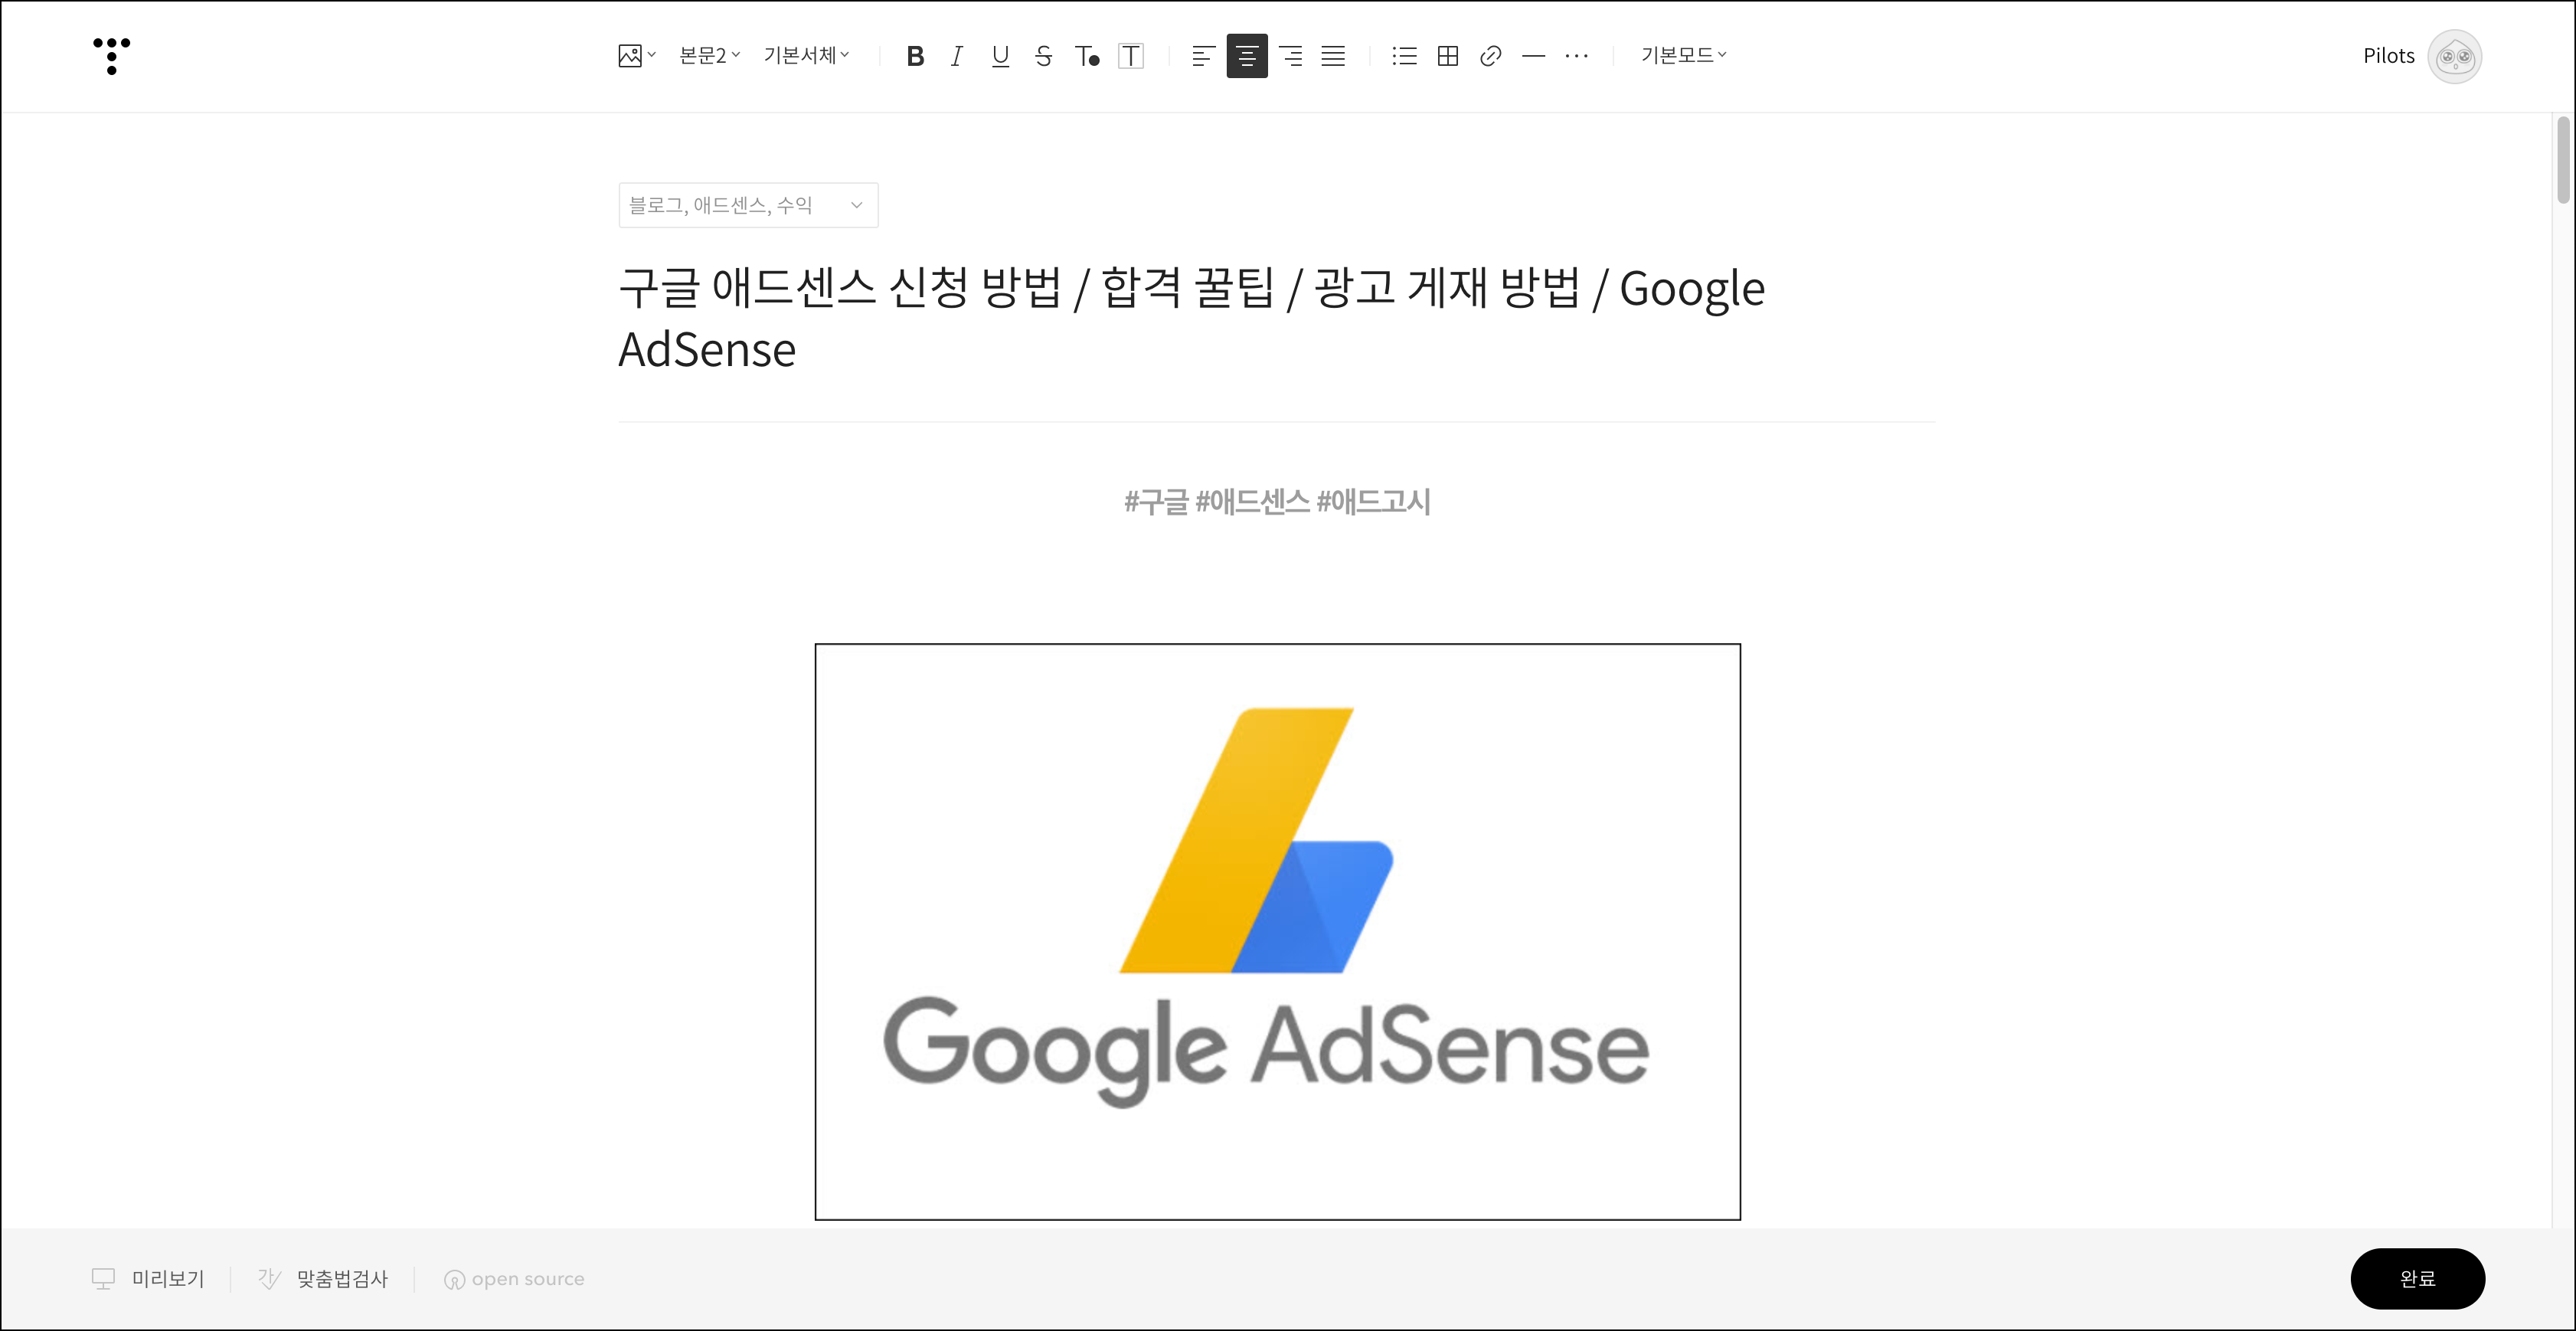Apply strikethrough to text
Viewport: 2576px width, 1331px height.
tap(1043, 56)
